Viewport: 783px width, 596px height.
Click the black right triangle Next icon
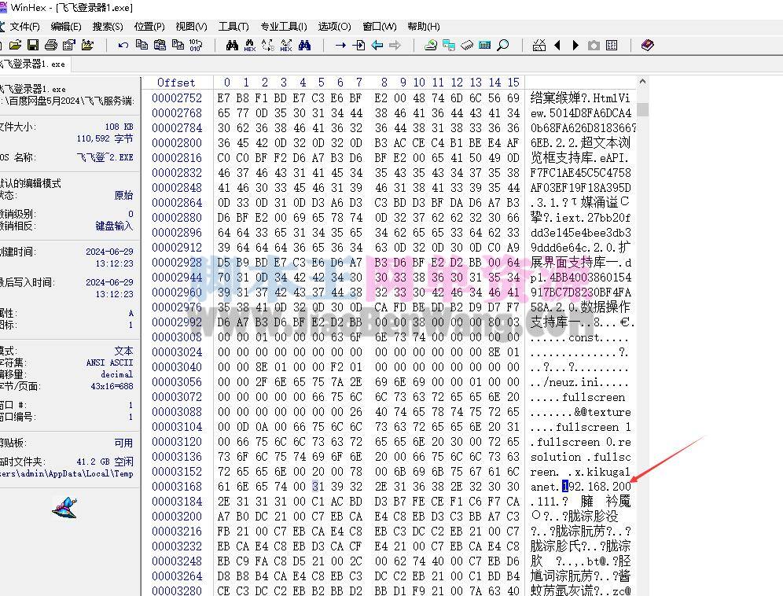click(575, 46)
